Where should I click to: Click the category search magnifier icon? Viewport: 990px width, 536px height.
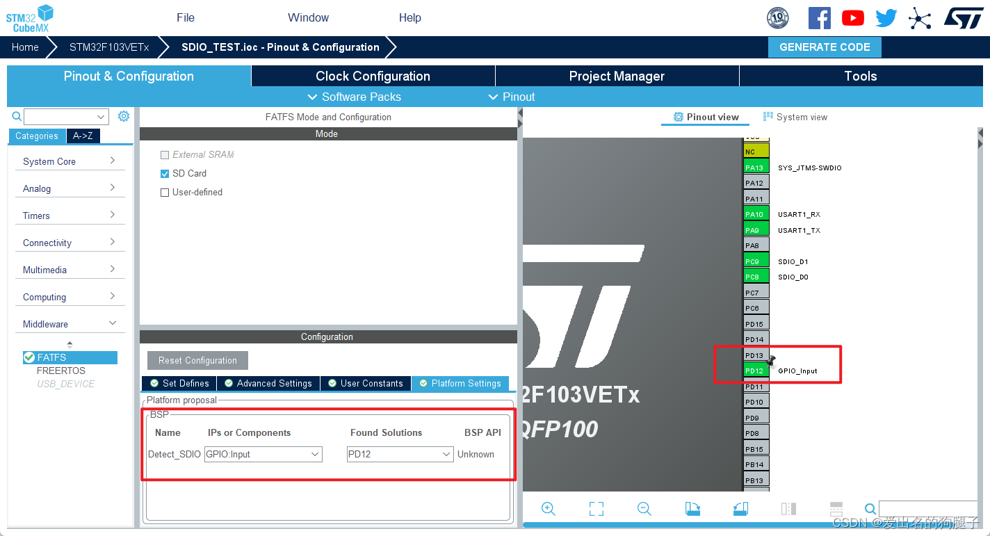coord(17,117)
